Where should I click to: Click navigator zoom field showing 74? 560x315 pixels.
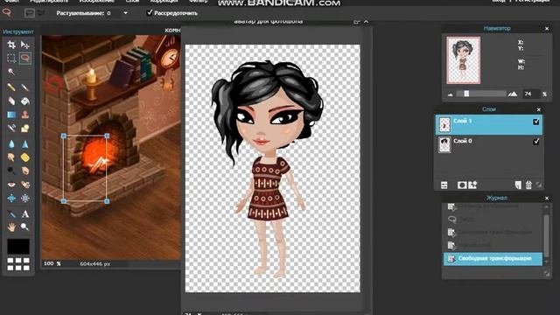click(x=532, y=94)
